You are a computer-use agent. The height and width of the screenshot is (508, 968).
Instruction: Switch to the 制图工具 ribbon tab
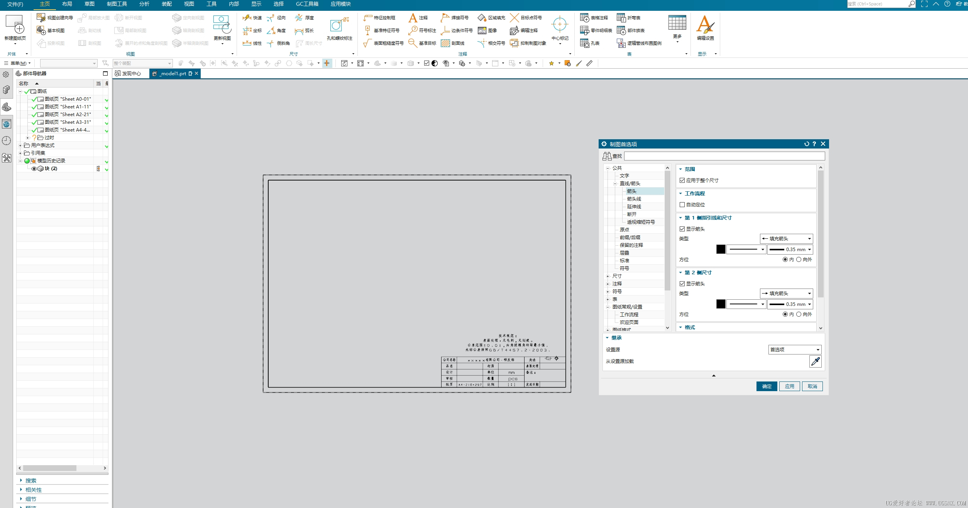[x=117, y=4]
